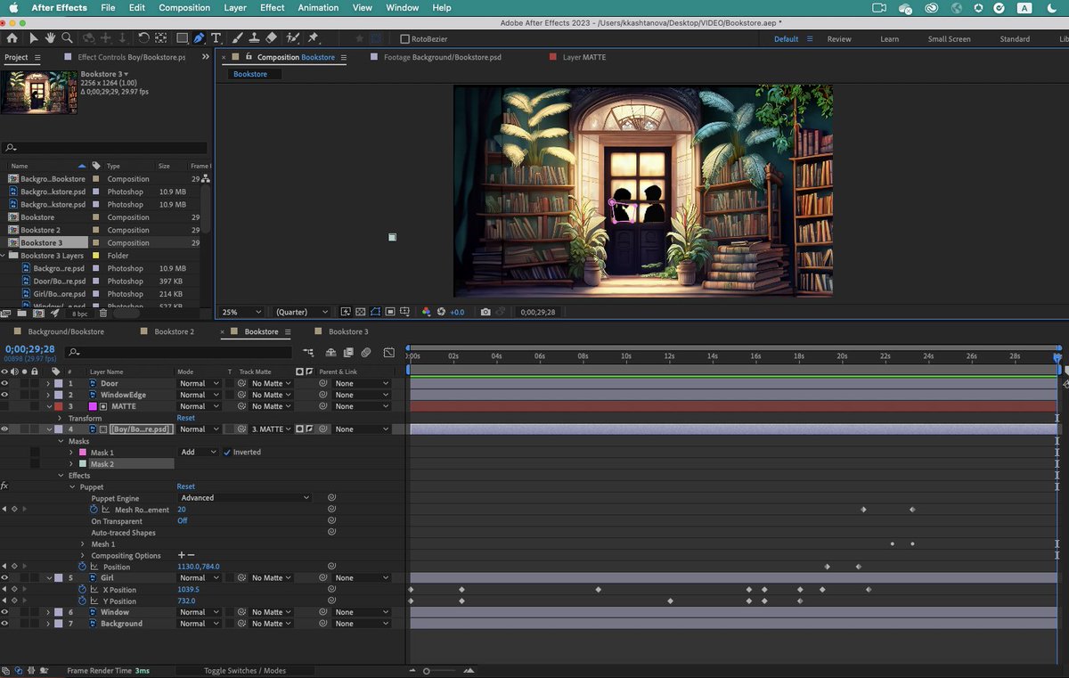This screenshot has width=1069, height=678.
Task: Toggle visibility of the Girl layer
Action: tap(5, 577)
